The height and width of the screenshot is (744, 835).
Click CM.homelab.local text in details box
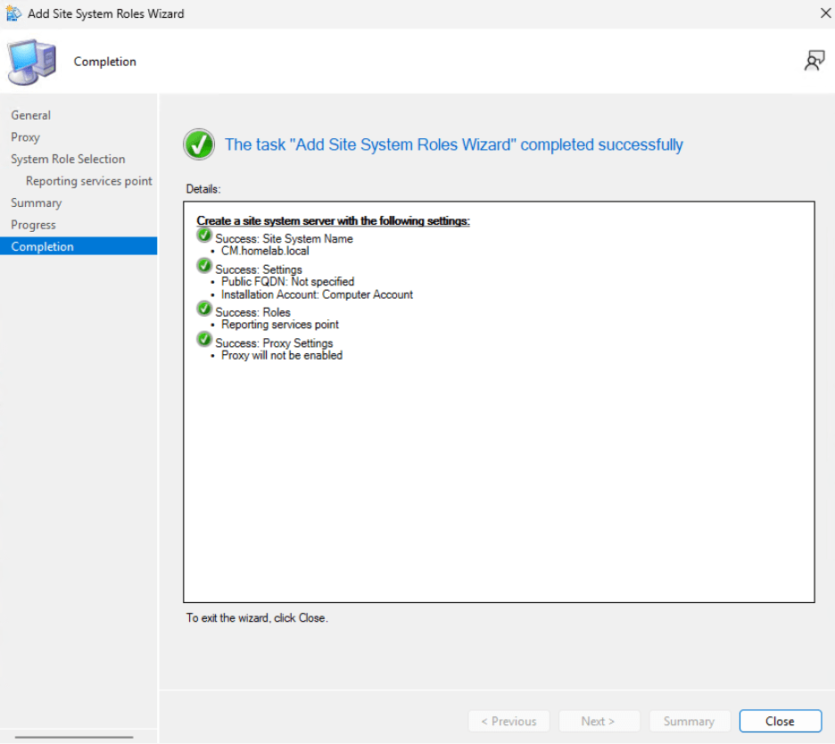pos(265,251)
